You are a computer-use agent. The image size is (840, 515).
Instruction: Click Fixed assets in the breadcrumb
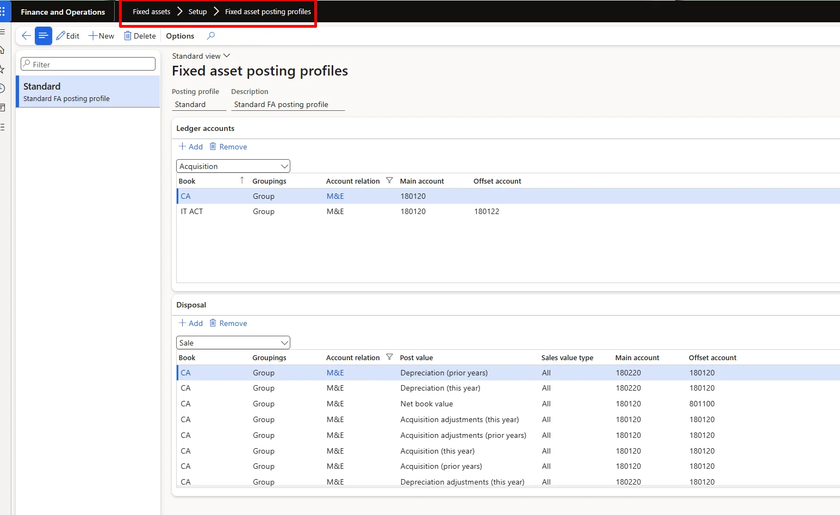(152, 11)
